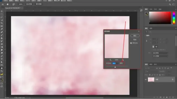Click zoom-in magnifier in Gaussian Blur dialog
Screen dimensions: 177x99
point(123,60)
